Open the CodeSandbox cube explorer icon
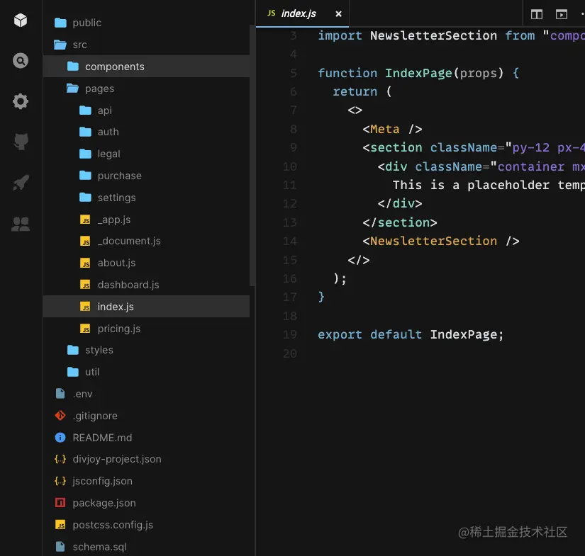 click(x=21, y=20)
